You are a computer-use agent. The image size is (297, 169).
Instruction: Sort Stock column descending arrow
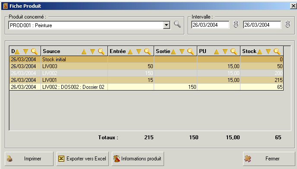tap(268, 51)
